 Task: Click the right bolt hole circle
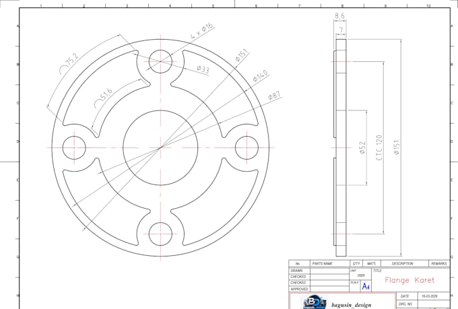coord(247,148)
